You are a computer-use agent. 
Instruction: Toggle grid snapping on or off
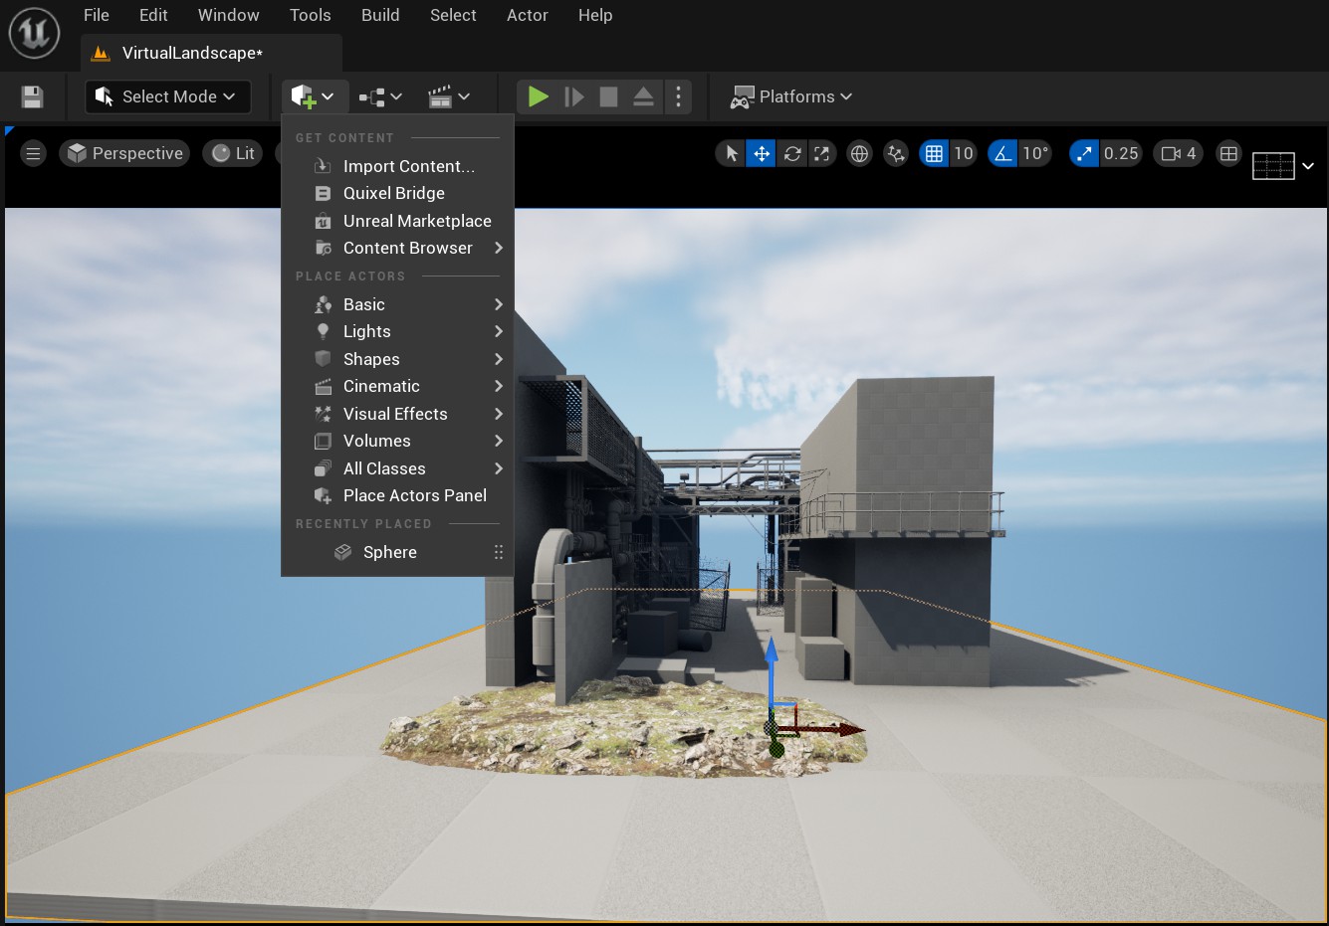pyautogui.click(x=934, y=153)
